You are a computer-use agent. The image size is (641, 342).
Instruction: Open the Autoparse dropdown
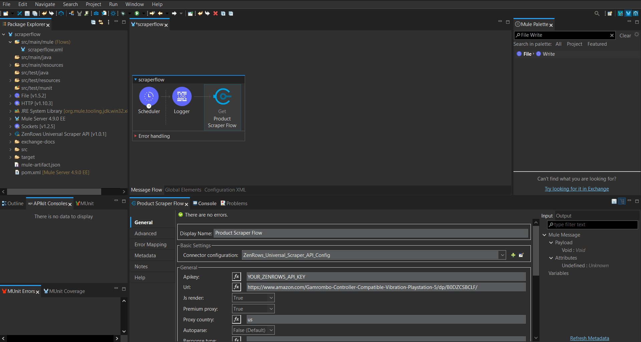[x=253, y=330]
